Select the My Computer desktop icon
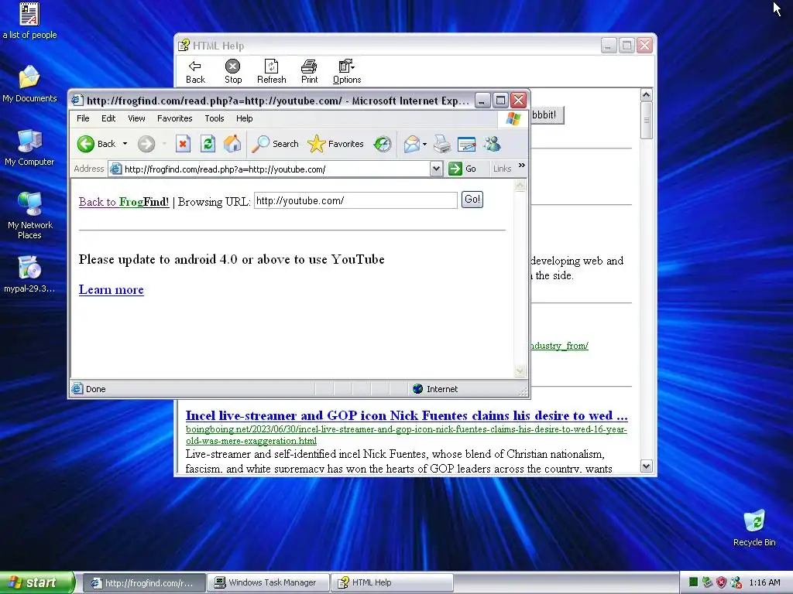Viewport: 793px width, 594px height. click(x=29, y=148)
